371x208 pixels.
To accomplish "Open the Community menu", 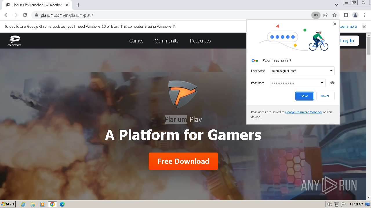I will tap(167, 41).
